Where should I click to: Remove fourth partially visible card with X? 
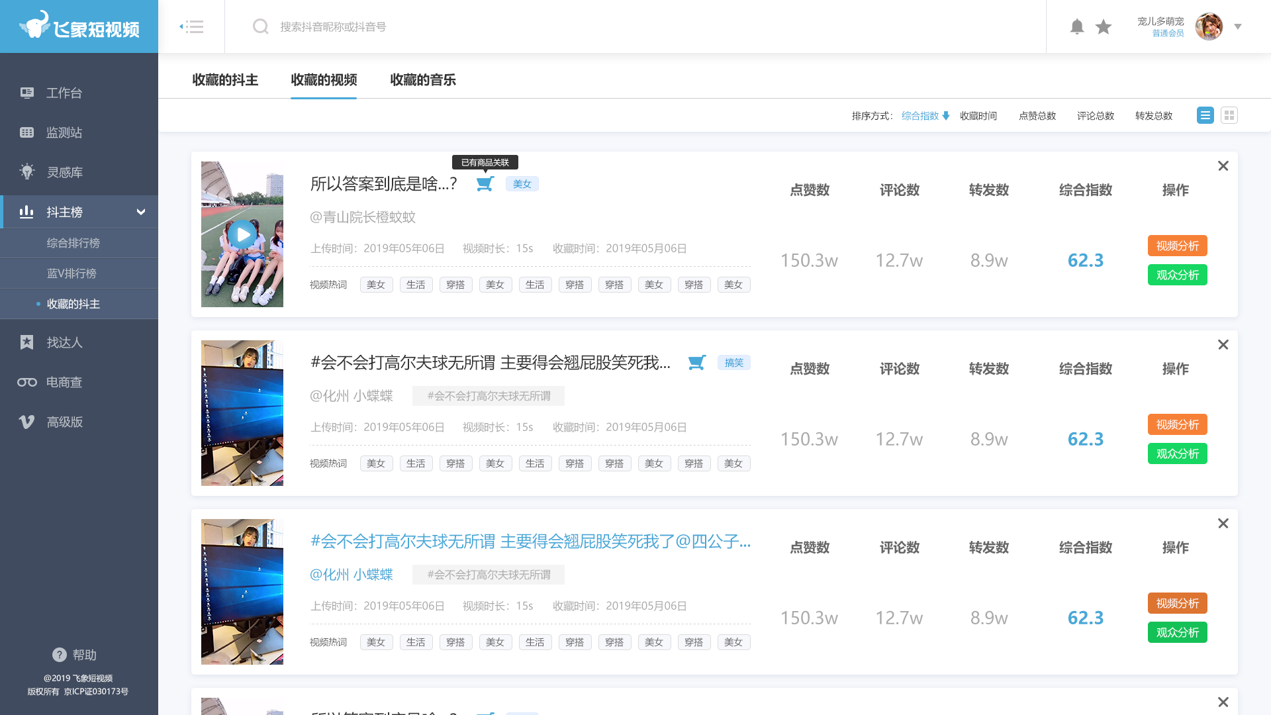pyautogui.click(x=1223, y=702)
